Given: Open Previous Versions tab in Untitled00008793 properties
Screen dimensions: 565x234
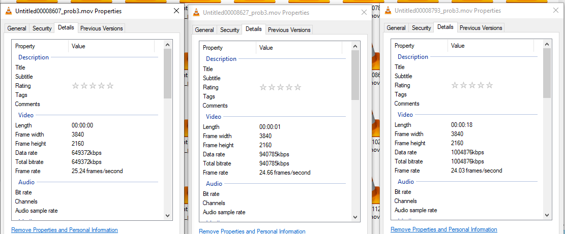Looking at the screenshot, I should (481, 28).
